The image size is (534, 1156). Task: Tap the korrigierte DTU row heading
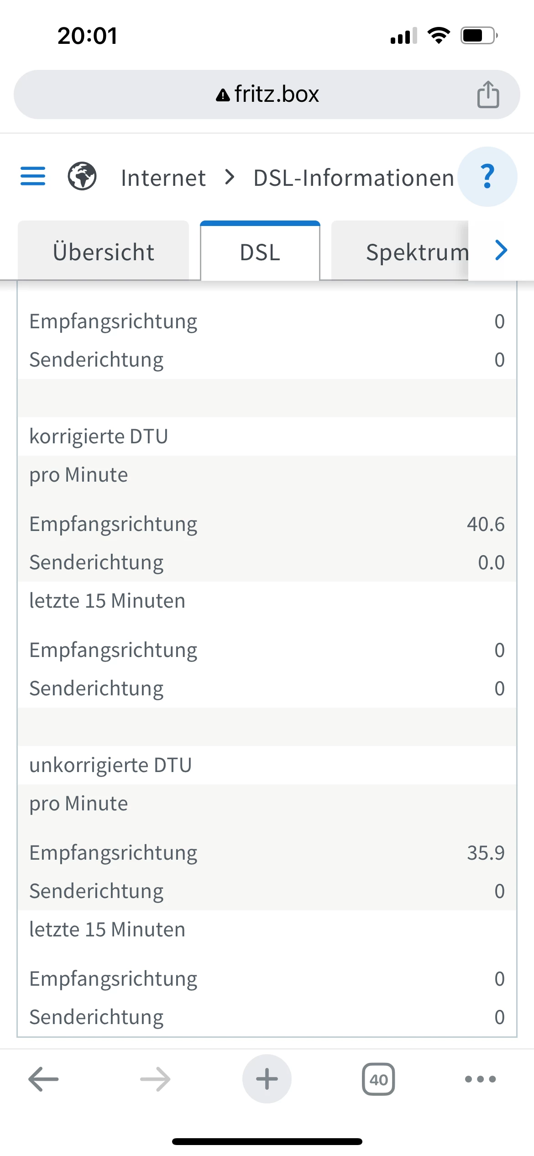pyautogui.click(x=99, y=436)
